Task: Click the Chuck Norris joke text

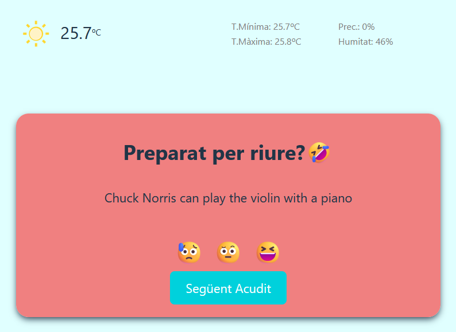Action: tap(229, 198)
